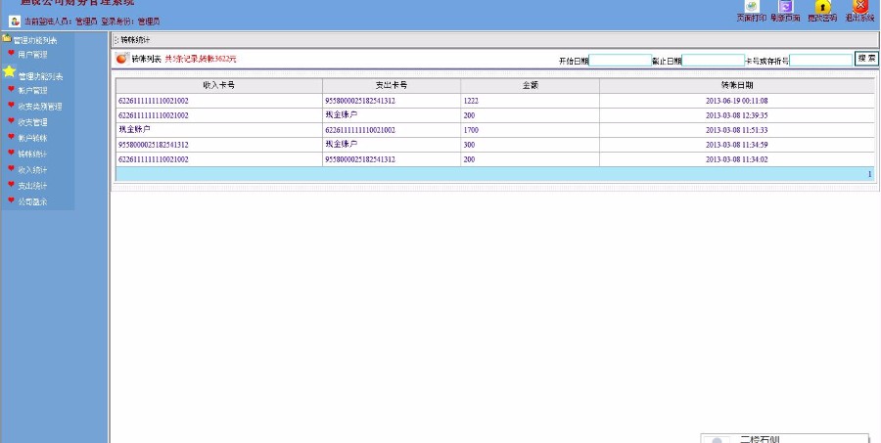Screen dimensions: 881x443
Task: Click the 搜索 search button
Action: pyautogui.click(x=866, y=59)
